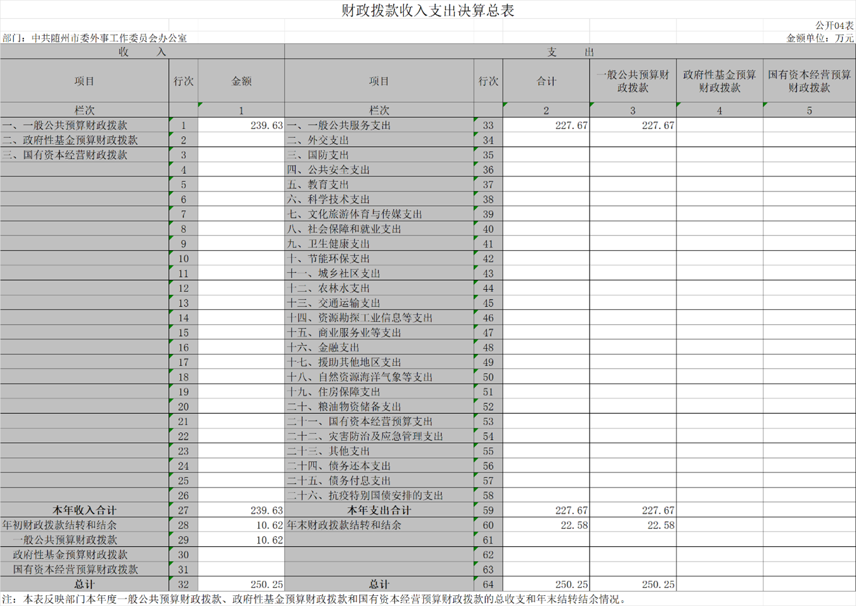Click the 金额单位：万元 text
The image size is (856, 606).
[x=820, y=38]
